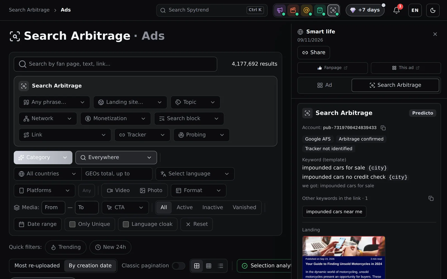The width and height of the screenshot is (447, 279).
Task: Filter by Photo media type
Action: coord(151,190)
